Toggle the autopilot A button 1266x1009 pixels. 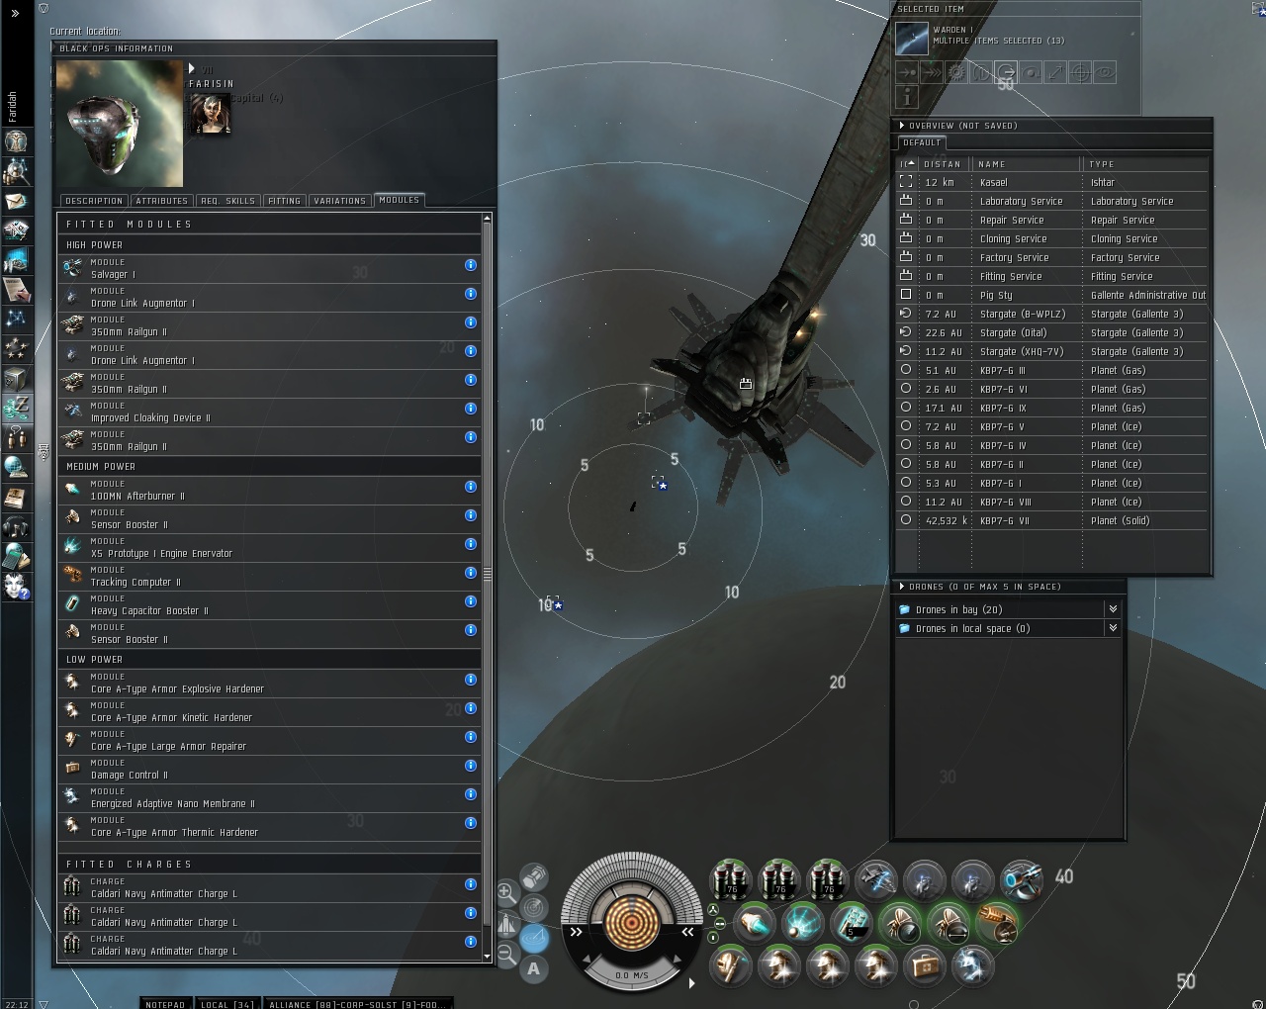click(534, 969)
